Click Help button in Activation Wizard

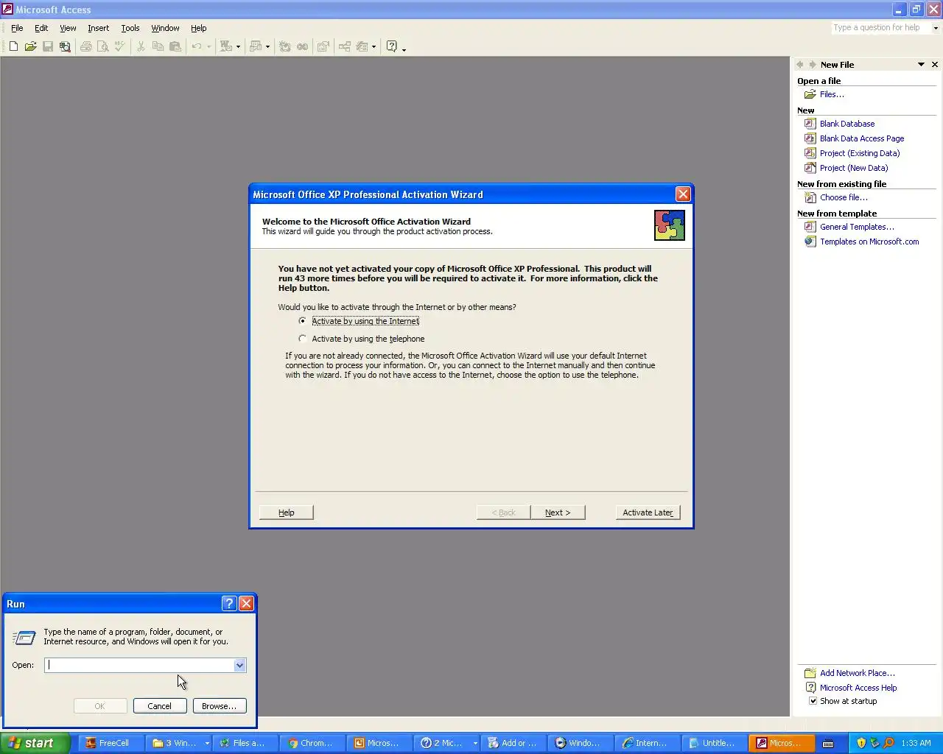pyautogui.click(x=287, y=512)
